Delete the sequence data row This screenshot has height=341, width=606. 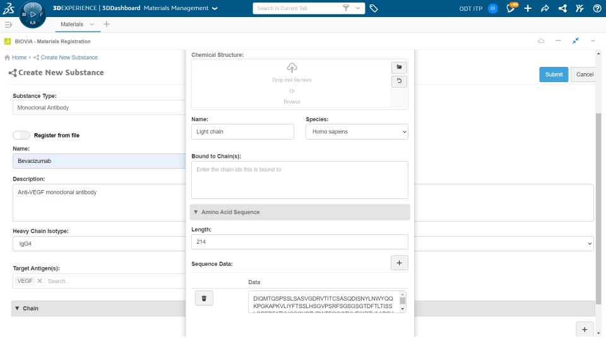(204, 298)
